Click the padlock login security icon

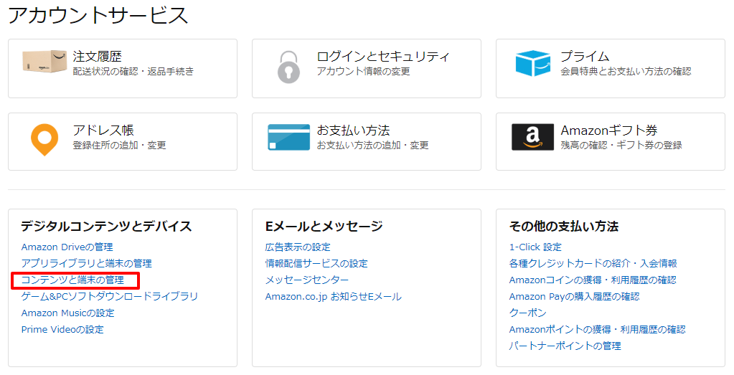[288, 67]
